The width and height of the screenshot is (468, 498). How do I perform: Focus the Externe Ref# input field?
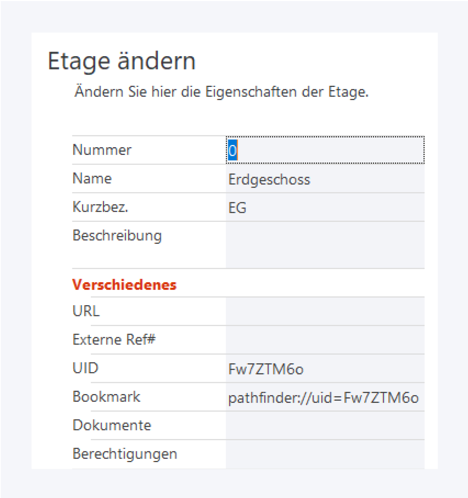point(325,340)
